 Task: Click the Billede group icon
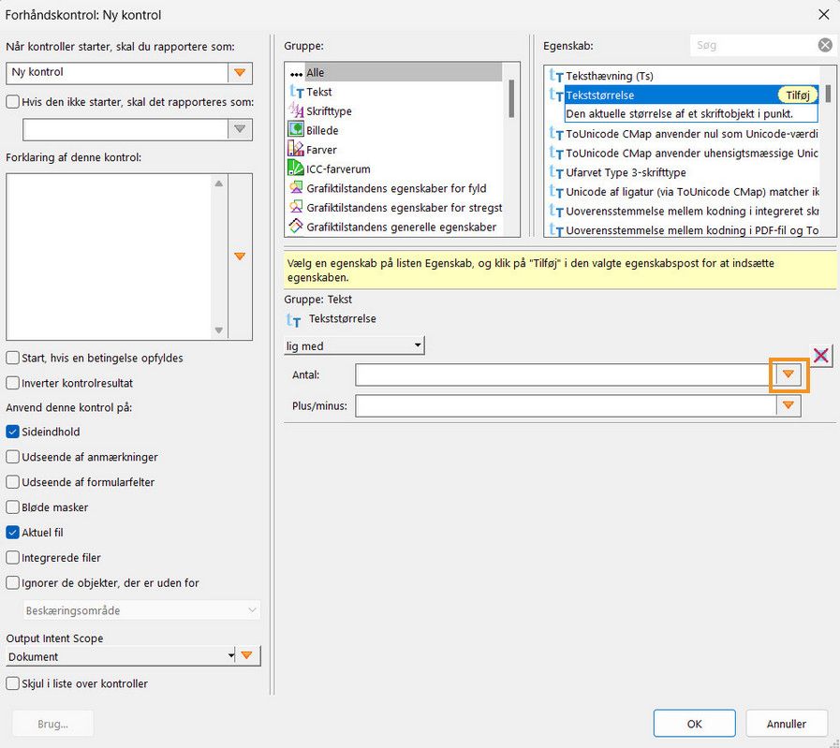(296, 129)
